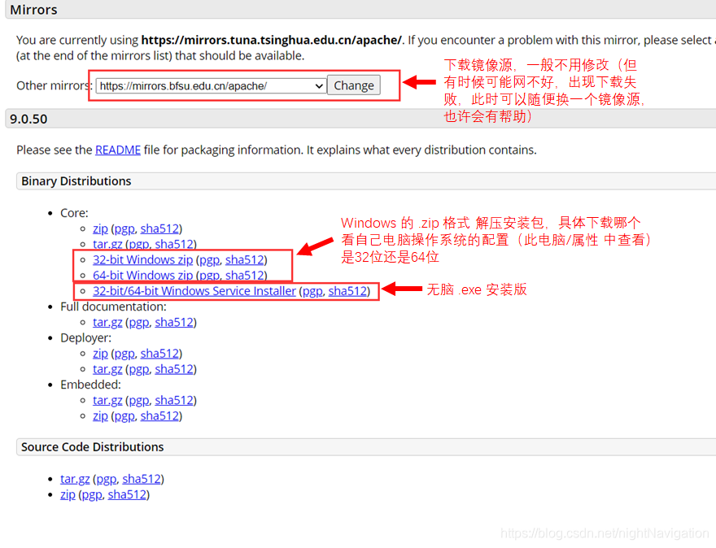Click the Change mirror button
This screenshot has height=548, width=716.
pos(353,86)
